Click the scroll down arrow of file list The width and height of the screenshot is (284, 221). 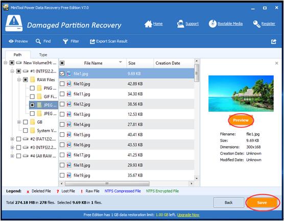pos(197,178)
